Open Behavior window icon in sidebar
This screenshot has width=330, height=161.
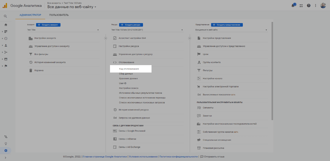6,59
